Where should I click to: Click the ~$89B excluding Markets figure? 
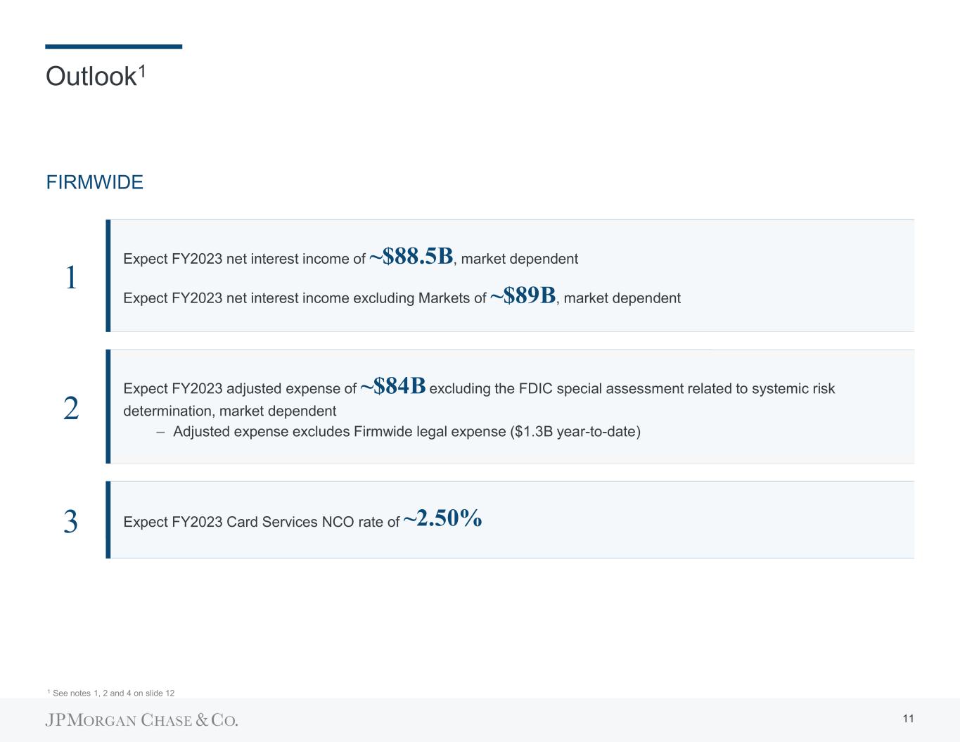[x=523, y=296]
